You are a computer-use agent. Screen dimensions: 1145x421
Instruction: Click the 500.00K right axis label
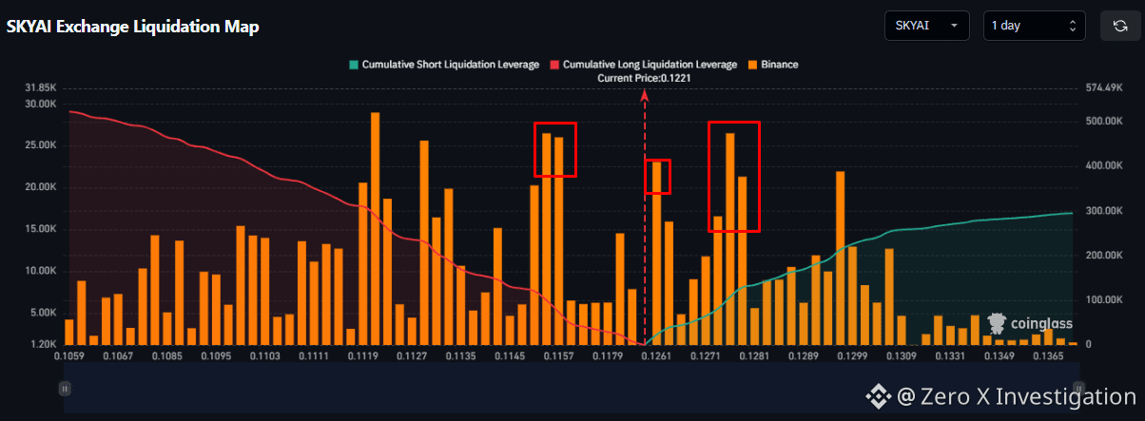point(1106,122)
